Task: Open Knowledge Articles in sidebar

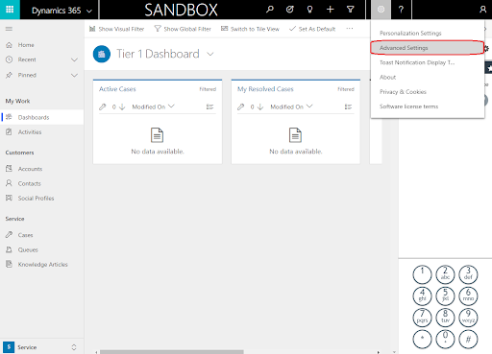Action: pos(41,265)
